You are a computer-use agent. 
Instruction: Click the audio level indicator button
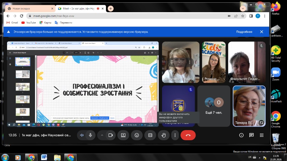(82, 135)
